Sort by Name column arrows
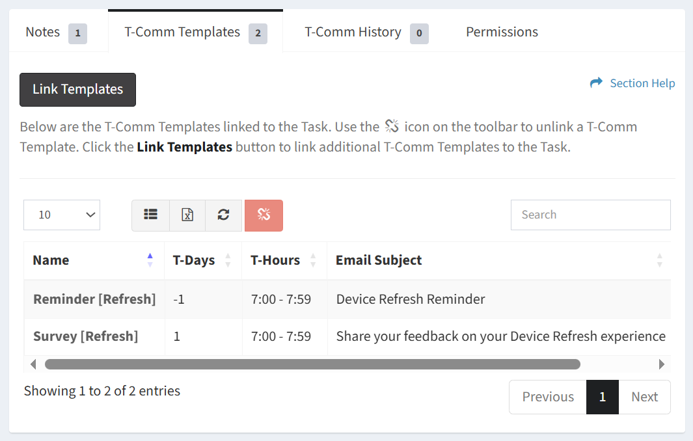This screenshot has width=693, height=441. pos(150,260)
